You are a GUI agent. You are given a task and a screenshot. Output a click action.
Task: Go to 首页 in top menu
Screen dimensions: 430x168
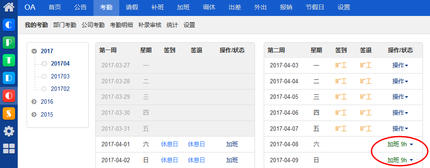55,8
